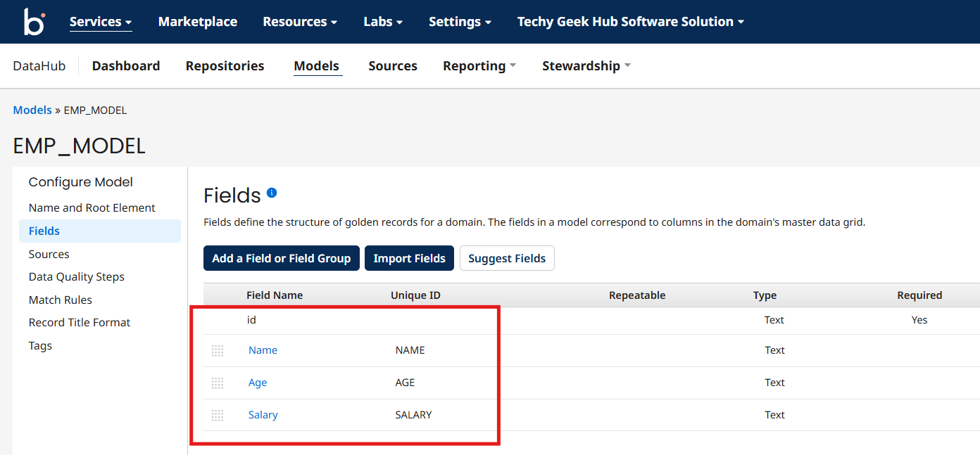
Task: Go to Marketplace
Action: (198, 22)
